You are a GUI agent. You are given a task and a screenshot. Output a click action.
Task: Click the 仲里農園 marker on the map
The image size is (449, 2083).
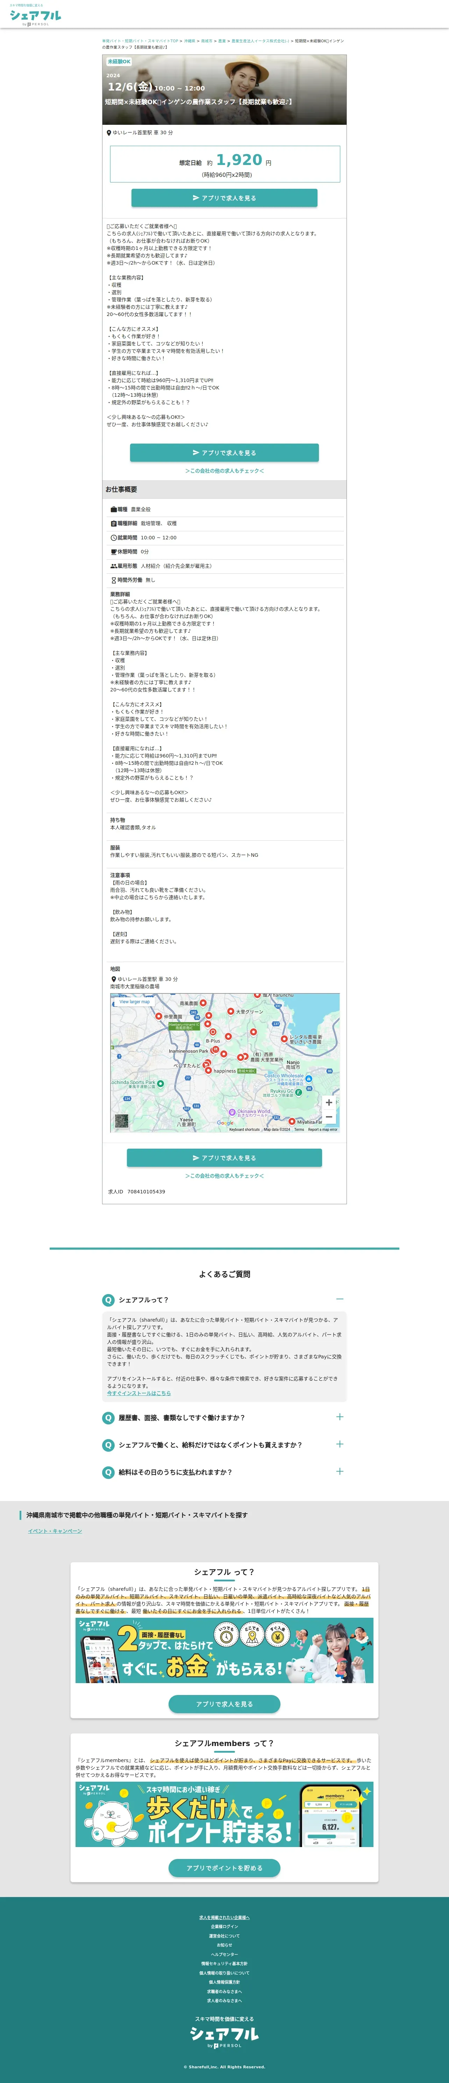pyautogui.click(x=158, y=1017)
